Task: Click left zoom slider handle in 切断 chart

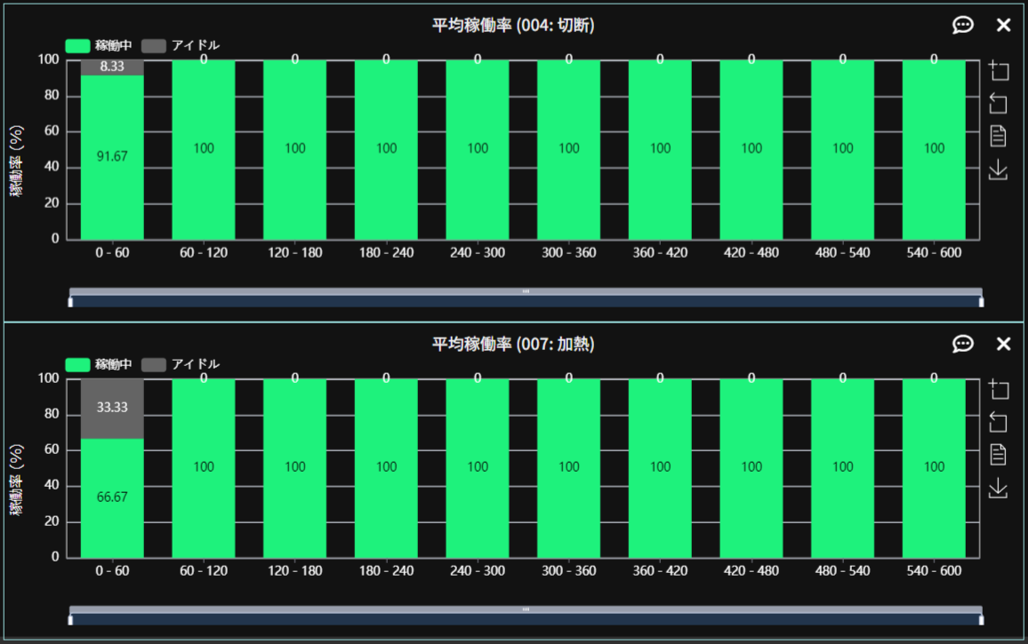Action: tap(70, 301)
